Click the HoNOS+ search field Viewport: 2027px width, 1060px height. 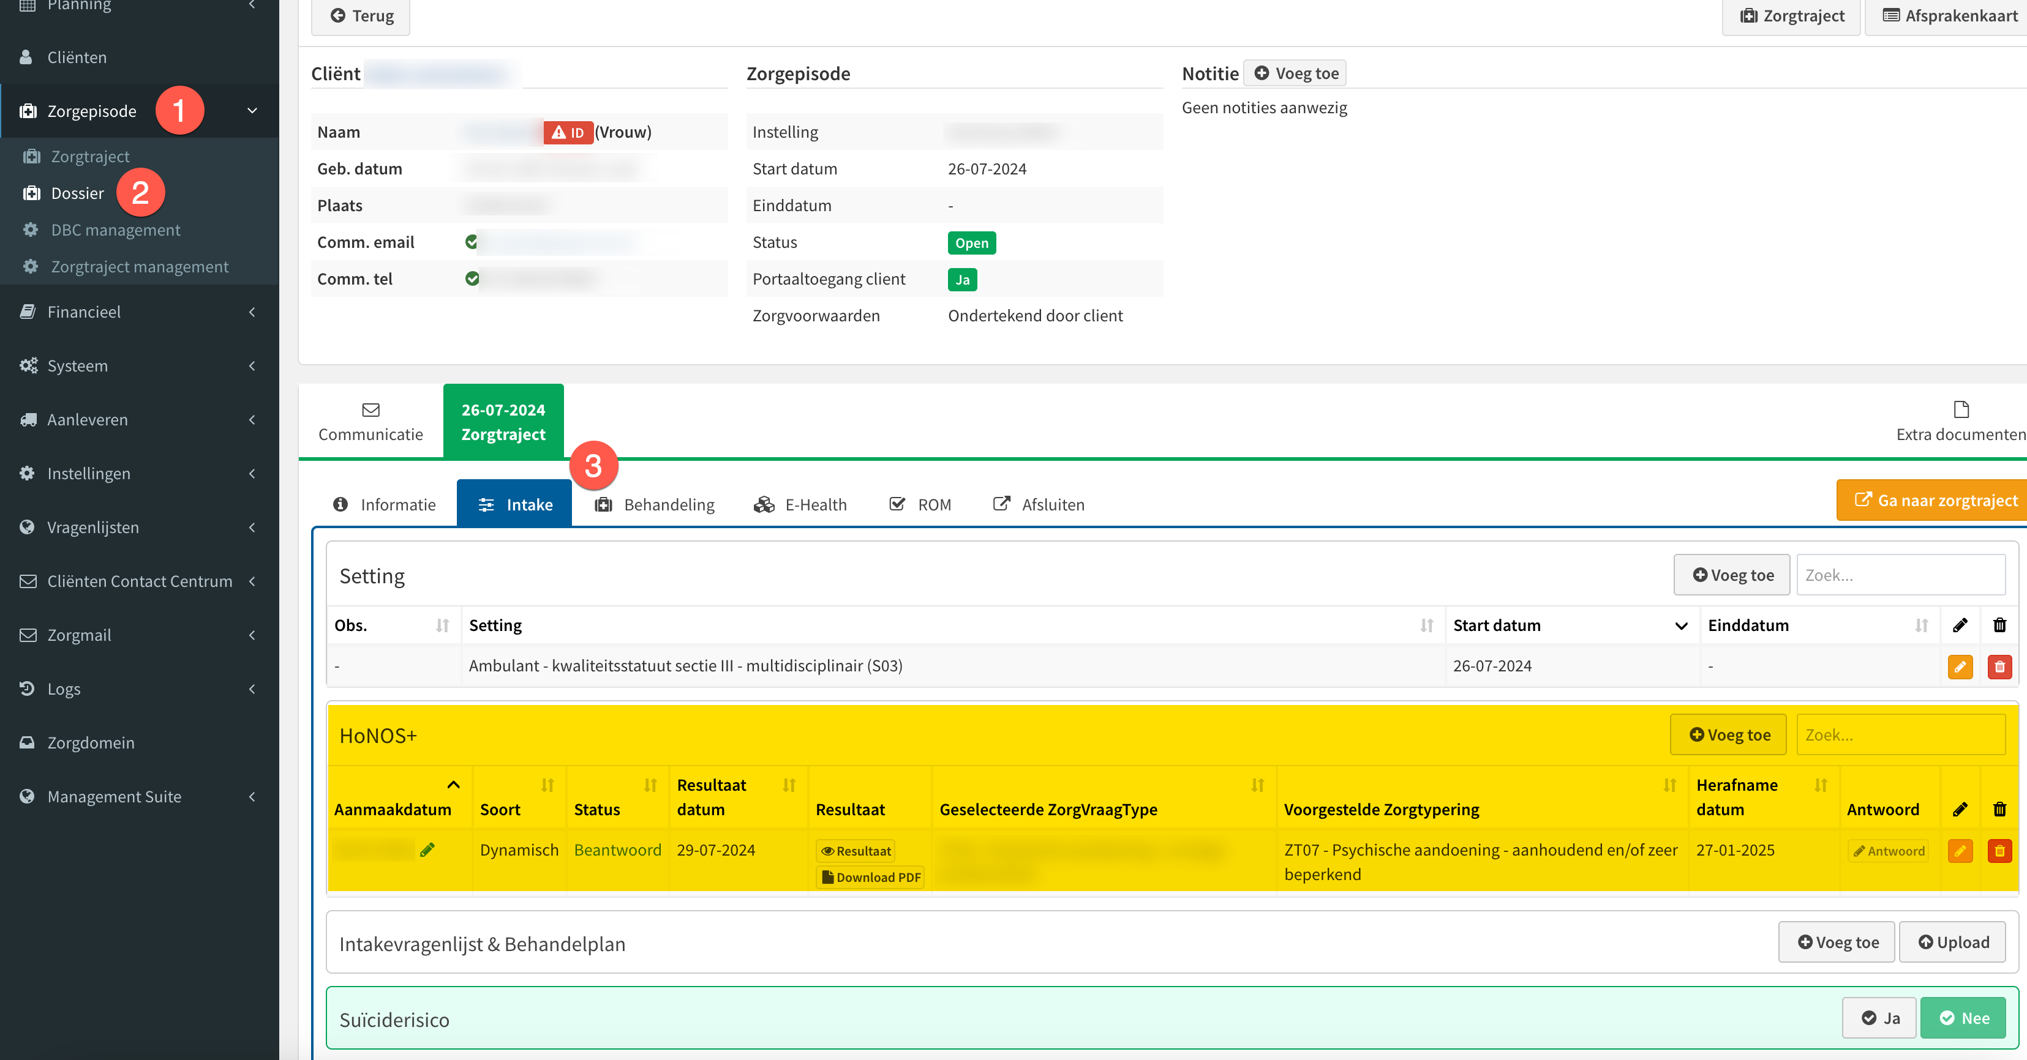click(1900, 734)
